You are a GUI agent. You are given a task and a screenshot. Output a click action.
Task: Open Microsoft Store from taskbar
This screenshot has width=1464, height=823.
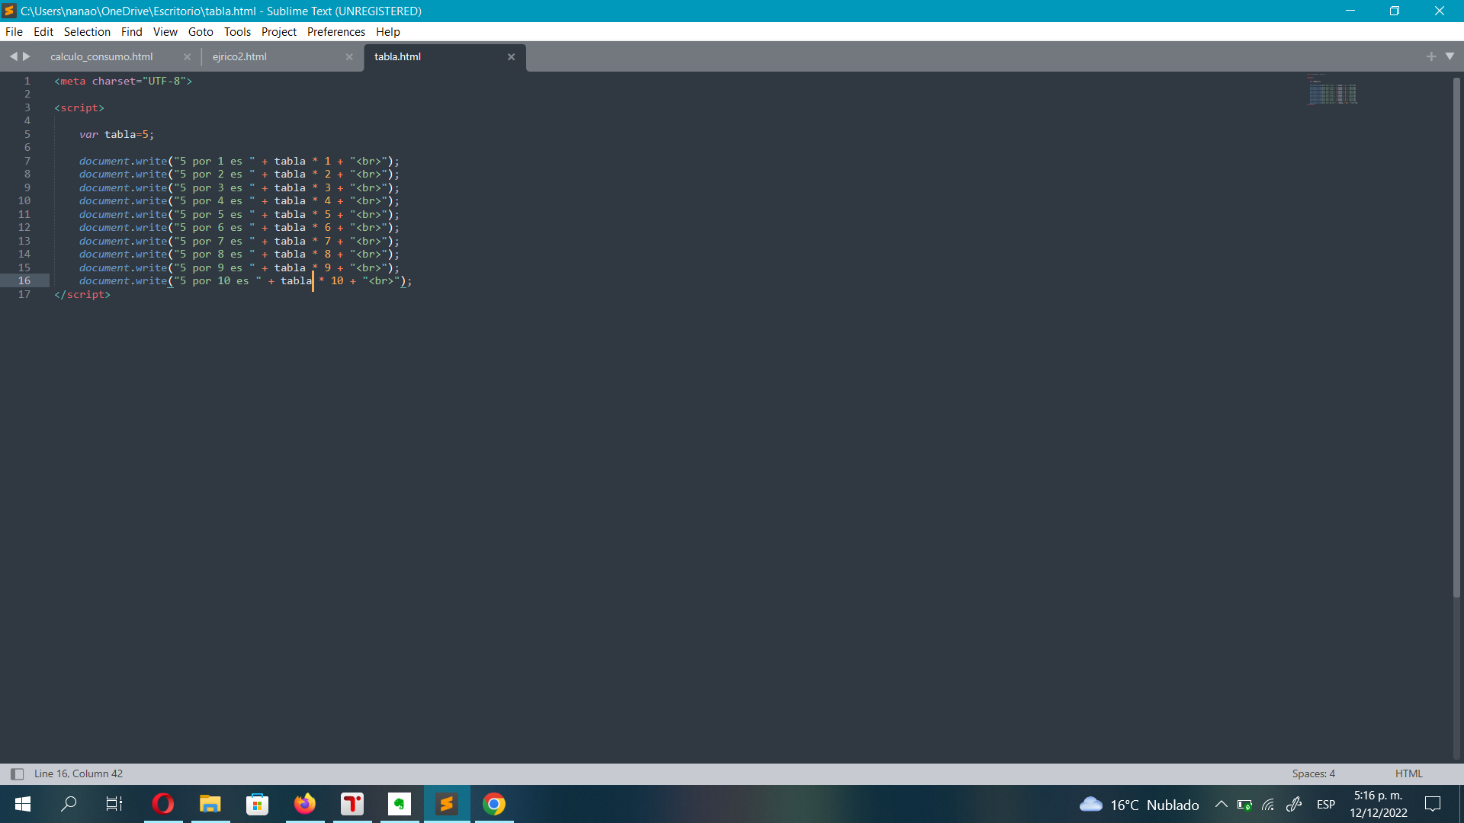point(258,804)
